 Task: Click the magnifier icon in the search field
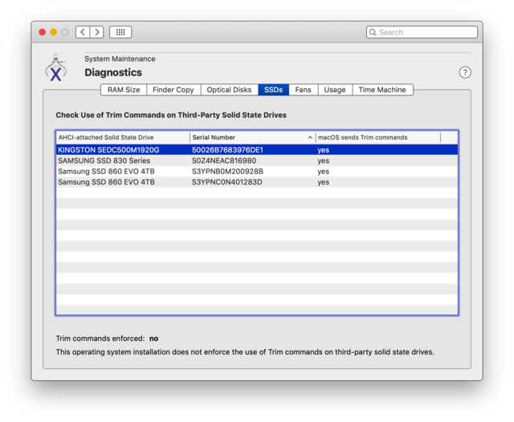pos(373,32)
